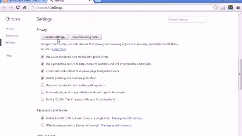Open Extensions from the sidebar
This screenshot has width=242, height=136.
[12, 36]
